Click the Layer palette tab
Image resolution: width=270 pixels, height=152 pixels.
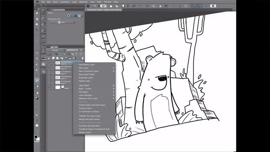coord(54,47)
